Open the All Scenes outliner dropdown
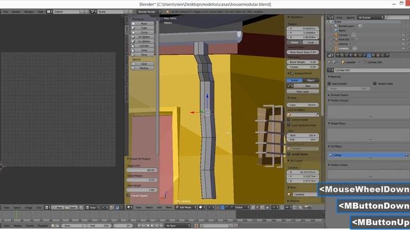This screenshot has height=230, width=410. [x=370, y=17]
